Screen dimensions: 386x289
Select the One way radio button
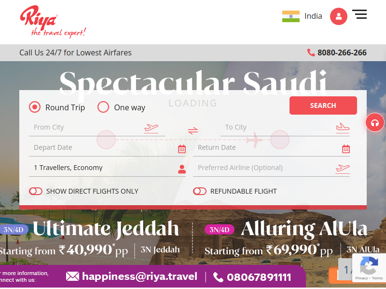click(103, 107)
